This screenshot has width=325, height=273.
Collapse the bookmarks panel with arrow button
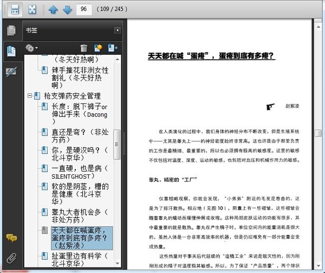[118, 30]
